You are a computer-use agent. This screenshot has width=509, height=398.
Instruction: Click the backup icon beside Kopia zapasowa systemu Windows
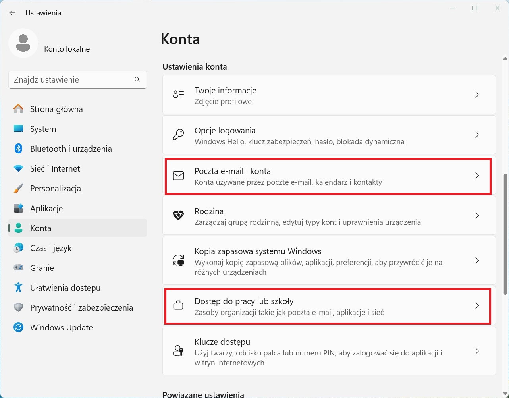point(178,261)
